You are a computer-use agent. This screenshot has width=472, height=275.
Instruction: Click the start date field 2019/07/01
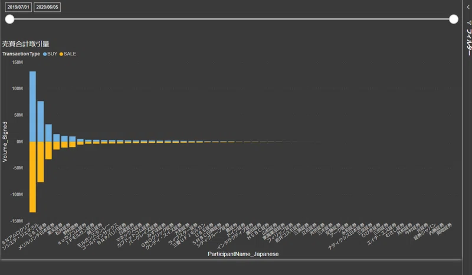point(18,7)
